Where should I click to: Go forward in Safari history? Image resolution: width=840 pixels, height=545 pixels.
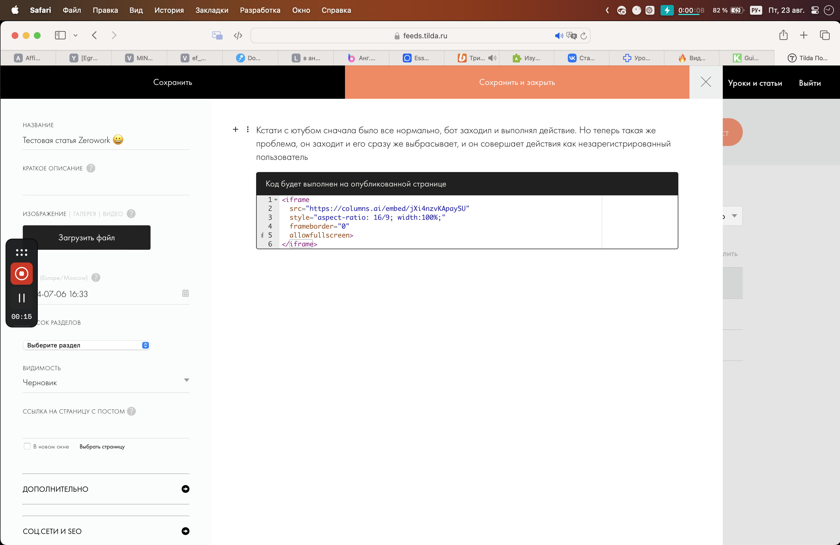[x=114, y=35]
